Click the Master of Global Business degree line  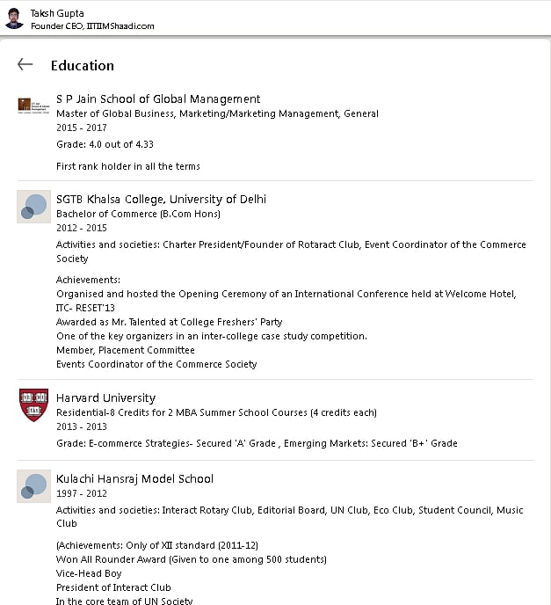pos(217,113)
